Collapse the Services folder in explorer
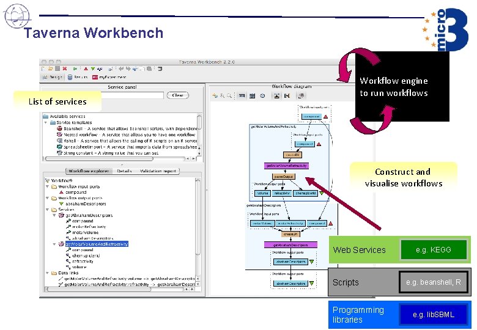The width and height of the screenshot is (477, 330). (48, 210)
